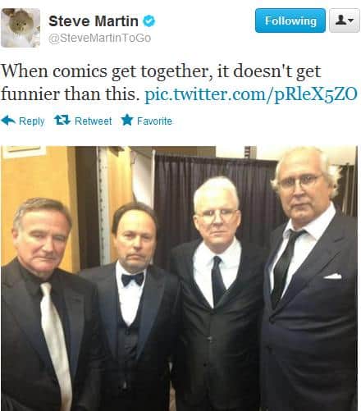This screenshot has width=361, height=411.
Task: Click the long white necktie in the photo
Action: tap(56, 345)
